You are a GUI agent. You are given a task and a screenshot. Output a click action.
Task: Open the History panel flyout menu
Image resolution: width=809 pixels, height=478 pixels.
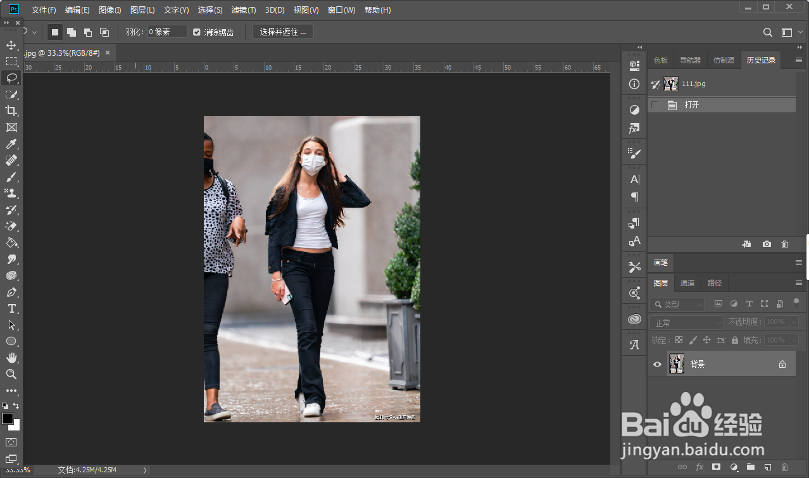pyautogui.click(x=798, y=60)
